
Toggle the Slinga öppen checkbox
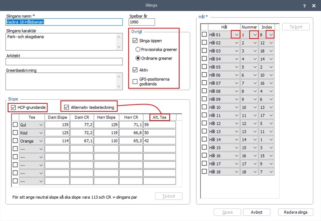[x=135, y=41]
